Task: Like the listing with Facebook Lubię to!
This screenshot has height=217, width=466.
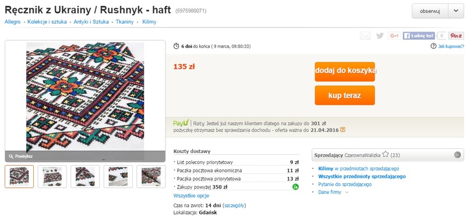Action: tap(419, 36)
